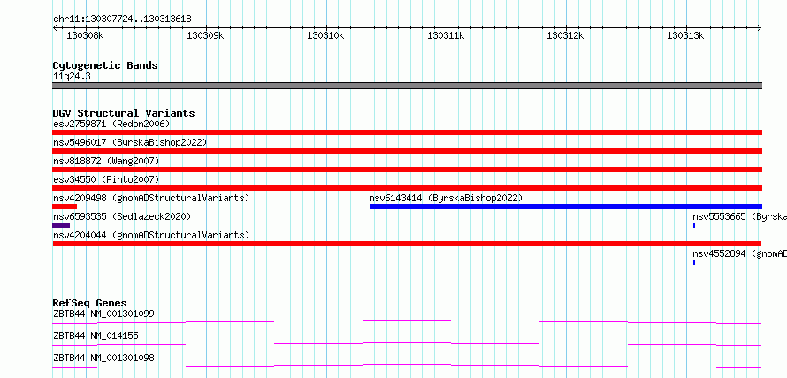The image size is (787, 378).
Task: Click the ZBTB44|NM_001301098 transcript label
Action: coord(103,358)
